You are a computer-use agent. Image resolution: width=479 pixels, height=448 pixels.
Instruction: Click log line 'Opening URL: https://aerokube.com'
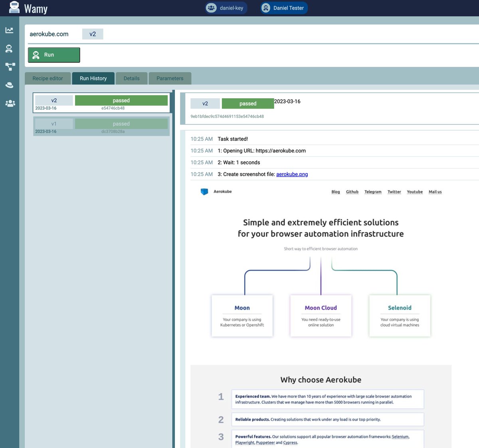pos(261,151)
